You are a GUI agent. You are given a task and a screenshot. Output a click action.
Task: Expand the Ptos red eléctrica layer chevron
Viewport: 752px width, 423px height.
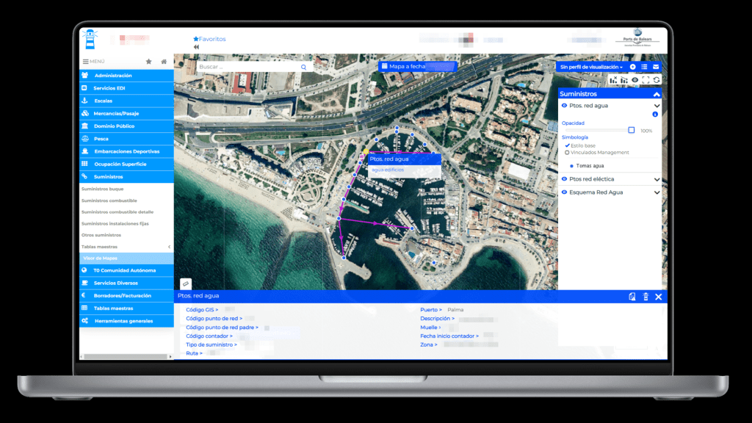pyautogui.click(x=657, y=179)
